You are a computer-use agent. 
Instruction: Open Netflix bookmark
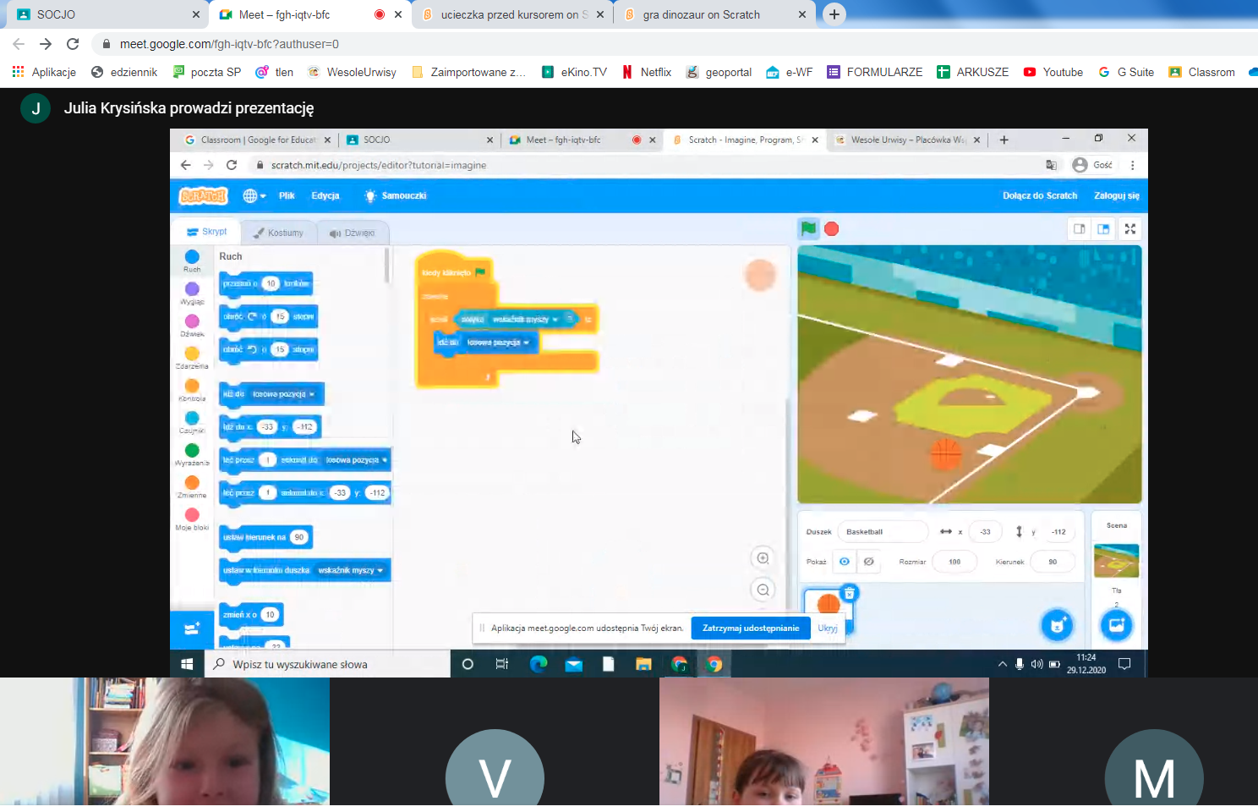coord(647,72)
